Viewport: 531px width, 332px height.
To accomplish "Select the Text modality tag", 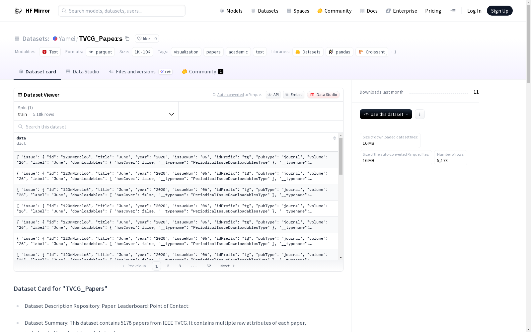I will click(x=50, y=52).
